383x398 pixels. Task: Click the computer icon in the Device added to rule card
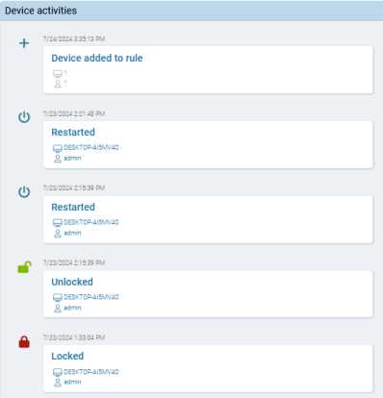(x=58, y=74)
